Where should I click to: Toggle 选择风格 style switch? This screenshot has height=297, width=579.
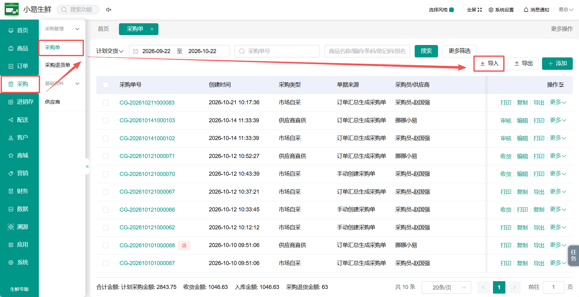pyautogui.click(x=452, y=10)
